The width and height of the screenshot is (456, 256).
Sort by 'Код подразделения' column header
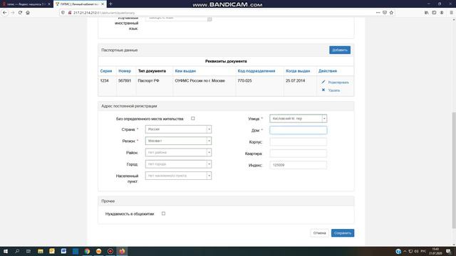(x=256, y=71)
